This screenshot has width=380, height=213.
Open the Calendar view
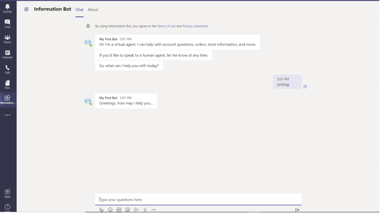pyautogui.click(x=7, y=54)
